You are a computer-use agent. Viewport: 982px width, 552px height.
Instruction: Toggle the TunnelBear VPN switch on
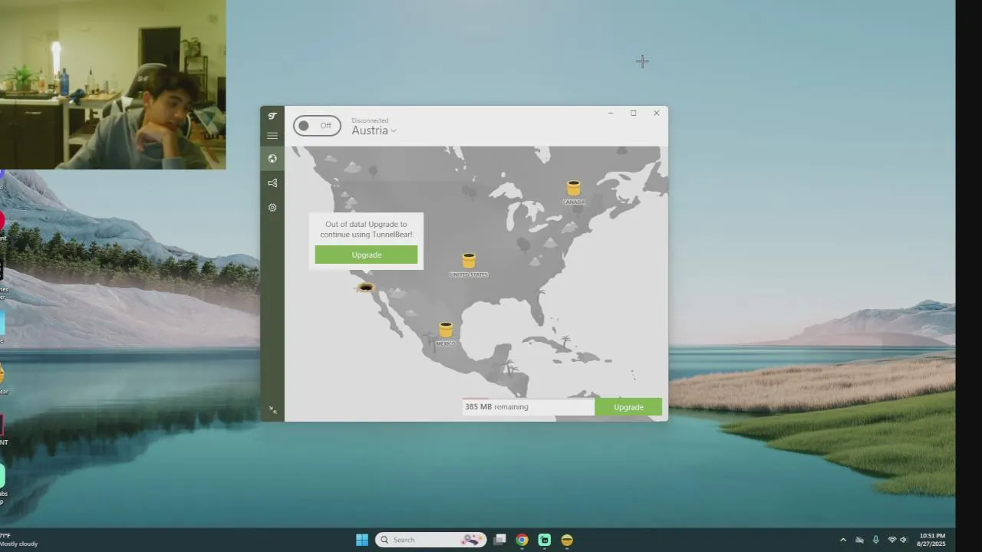coord(317,126)
